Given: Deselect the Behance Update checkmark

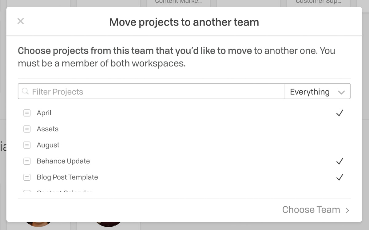Looking at the screenshot, I should pyautogui.click(x=339, y=161).
